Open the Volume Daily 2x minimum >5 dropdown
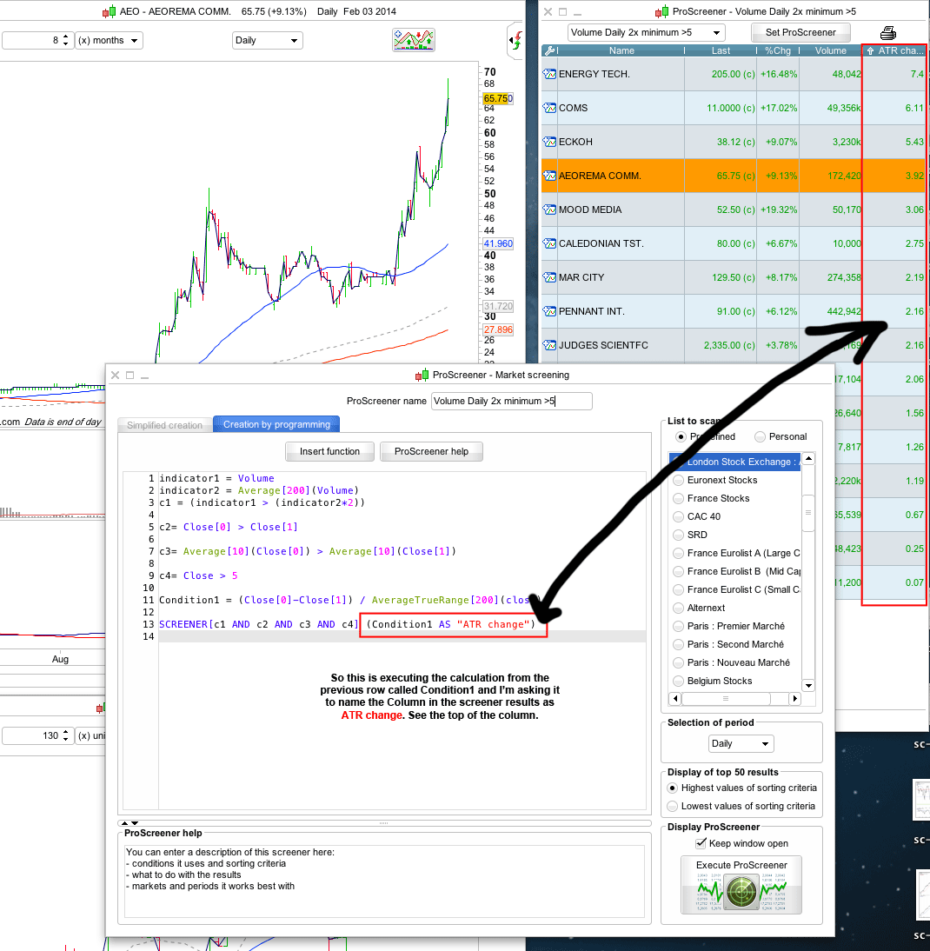The image size is (930, 951). [x=647, y=33]
